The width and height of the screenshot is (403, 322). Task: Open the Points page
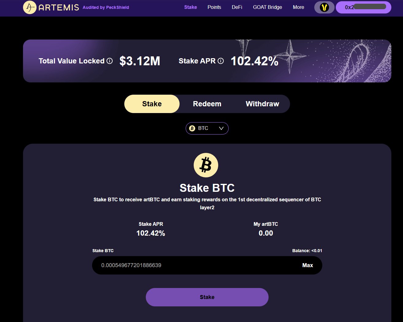(214, 7)
